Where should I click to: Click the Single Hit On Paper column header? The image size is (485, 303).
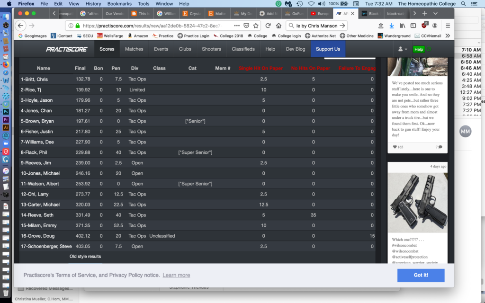(260, 68)
